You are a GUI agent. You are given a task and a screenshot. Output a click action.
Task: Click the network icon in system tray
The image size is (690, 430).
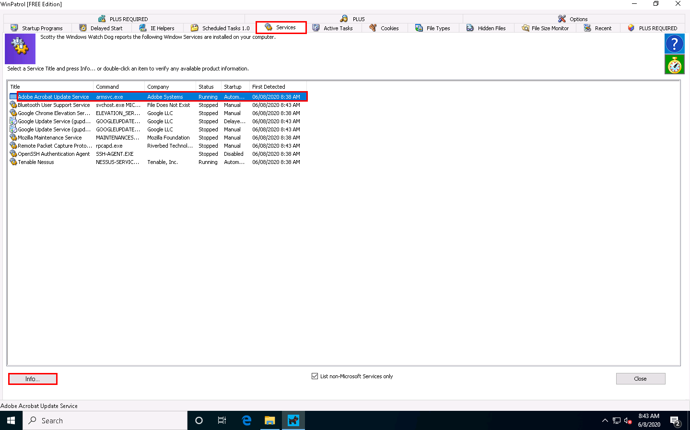point(617,420)
